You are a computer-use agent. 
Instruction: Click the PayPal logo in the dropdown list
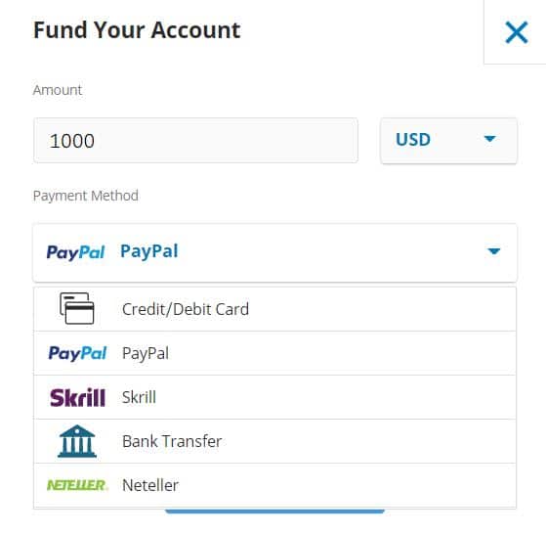click(x=77, y=353)
